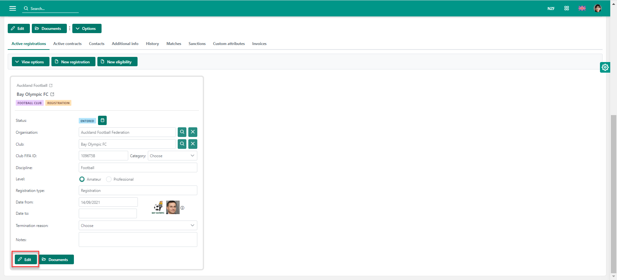
Task: Click the New registration button
Action: click(73, 62)
